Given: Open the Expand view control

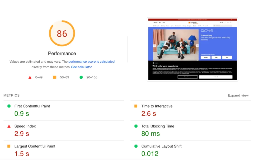Looking at the screenshot, I should click(238, 95).
